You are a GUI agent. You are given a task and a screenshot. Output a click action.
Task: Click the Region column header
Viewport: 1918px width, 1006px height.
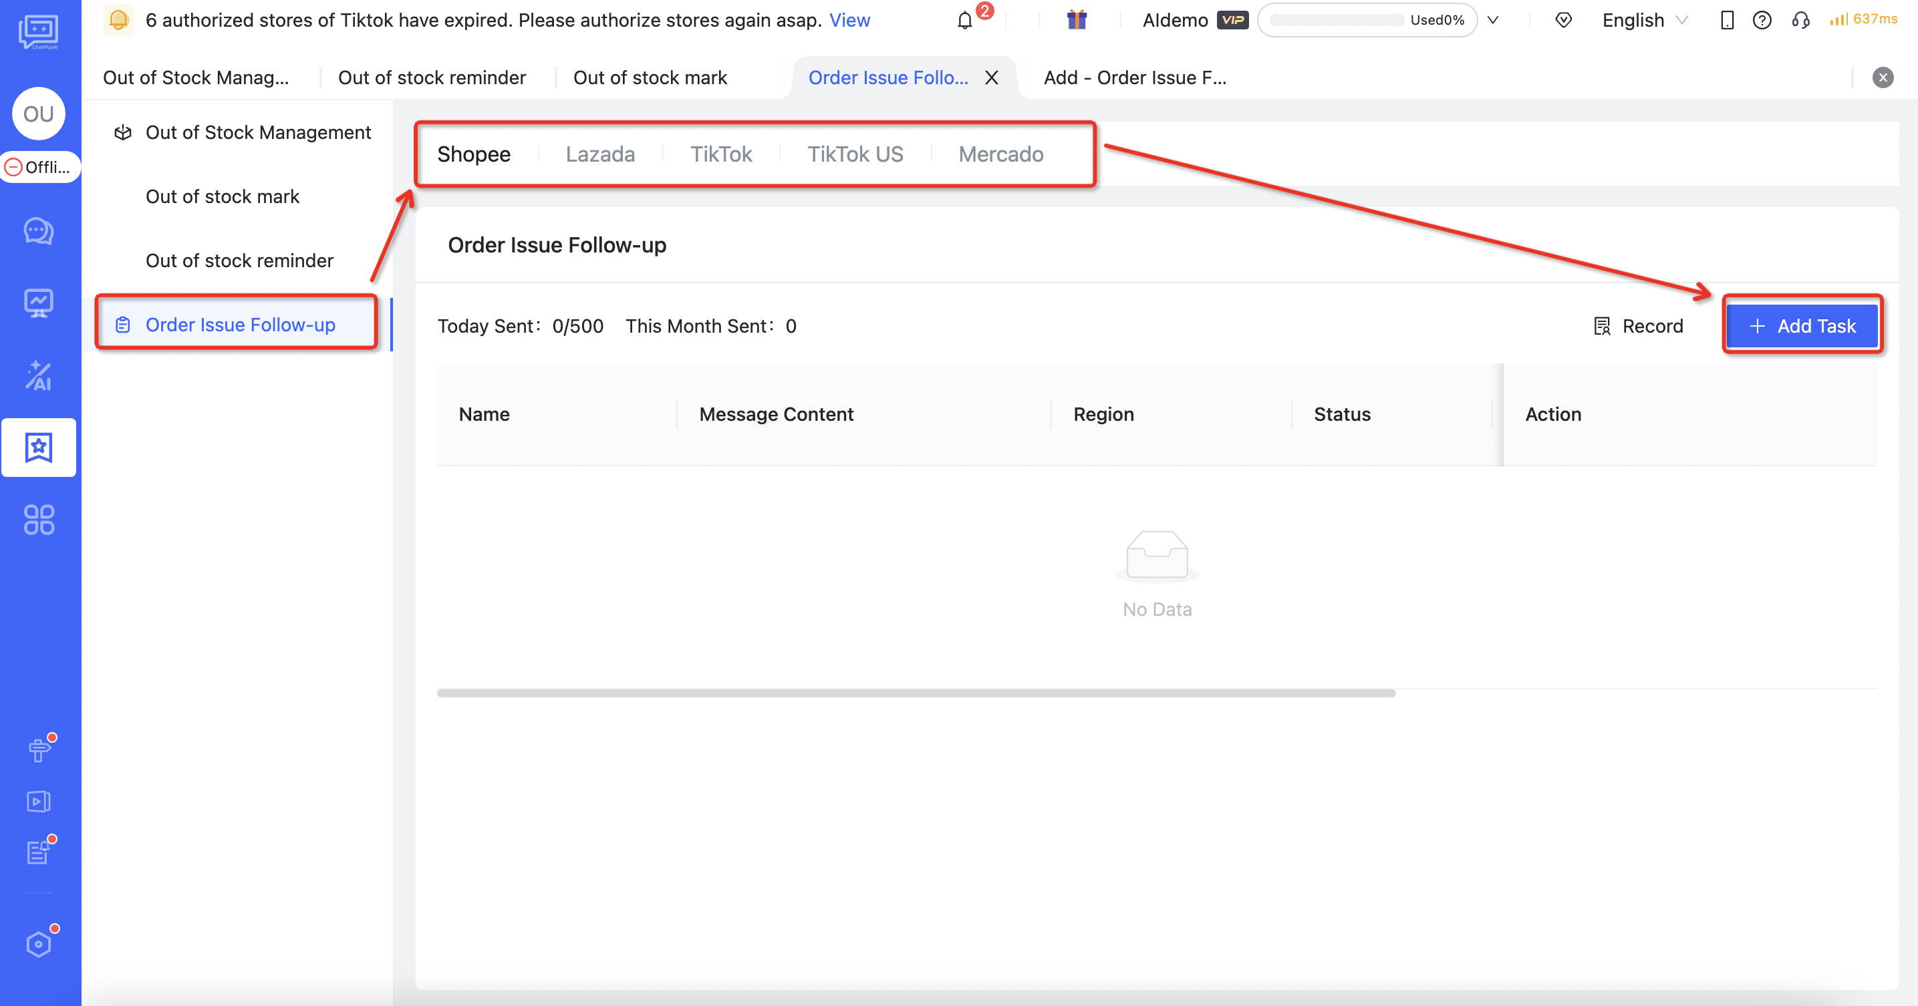point(1103,413)
